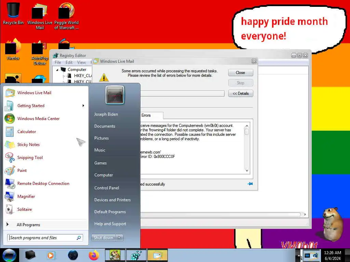This screenshot has width=350, height=262.
Task: Open Help and Support
Action: tap(110, 224)
